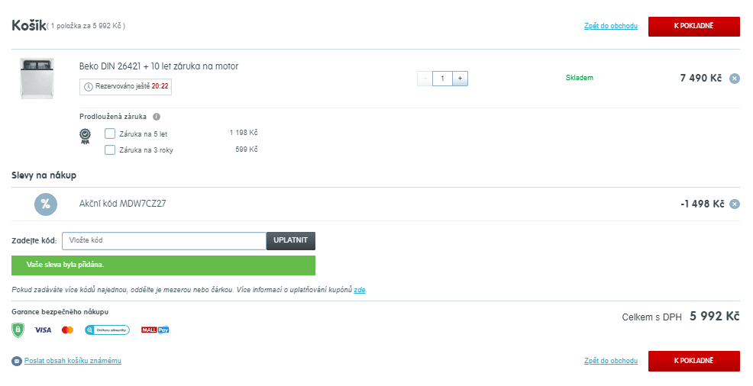
Task: Click the VISA payment logo
Action: coord(43,330)
